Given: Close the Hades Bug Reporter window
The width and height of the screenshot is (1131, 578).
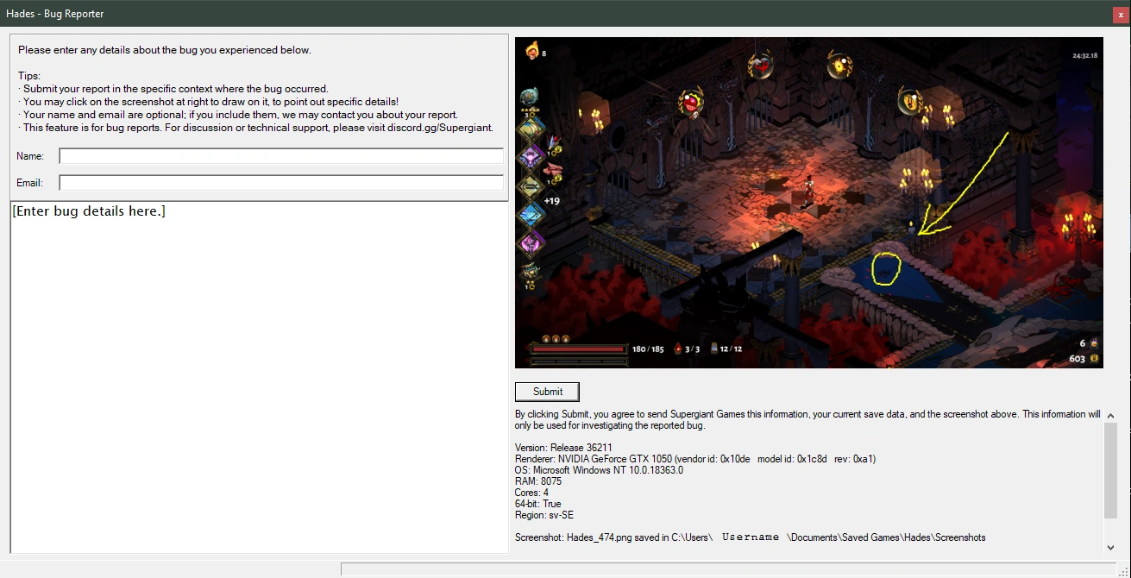Looking at the screenshot, I should pos(1121,14).
